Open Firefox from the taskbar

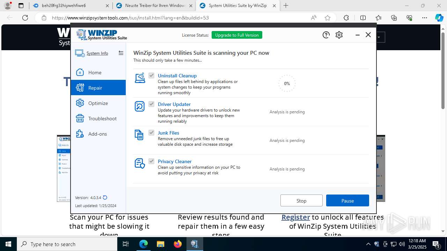tap(178, 244)
